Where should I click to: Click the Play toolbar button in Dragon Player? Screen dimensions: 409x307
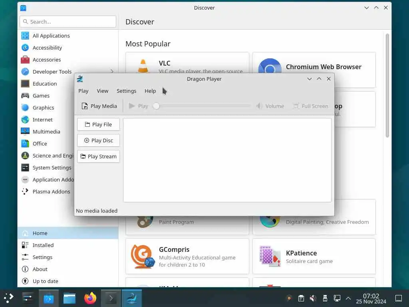coord(138,106)
